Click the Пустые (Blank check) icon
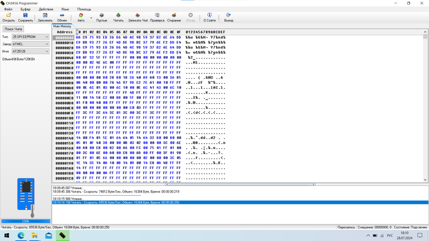The width and height of the screenshot is (429, 241). [102, 16]
